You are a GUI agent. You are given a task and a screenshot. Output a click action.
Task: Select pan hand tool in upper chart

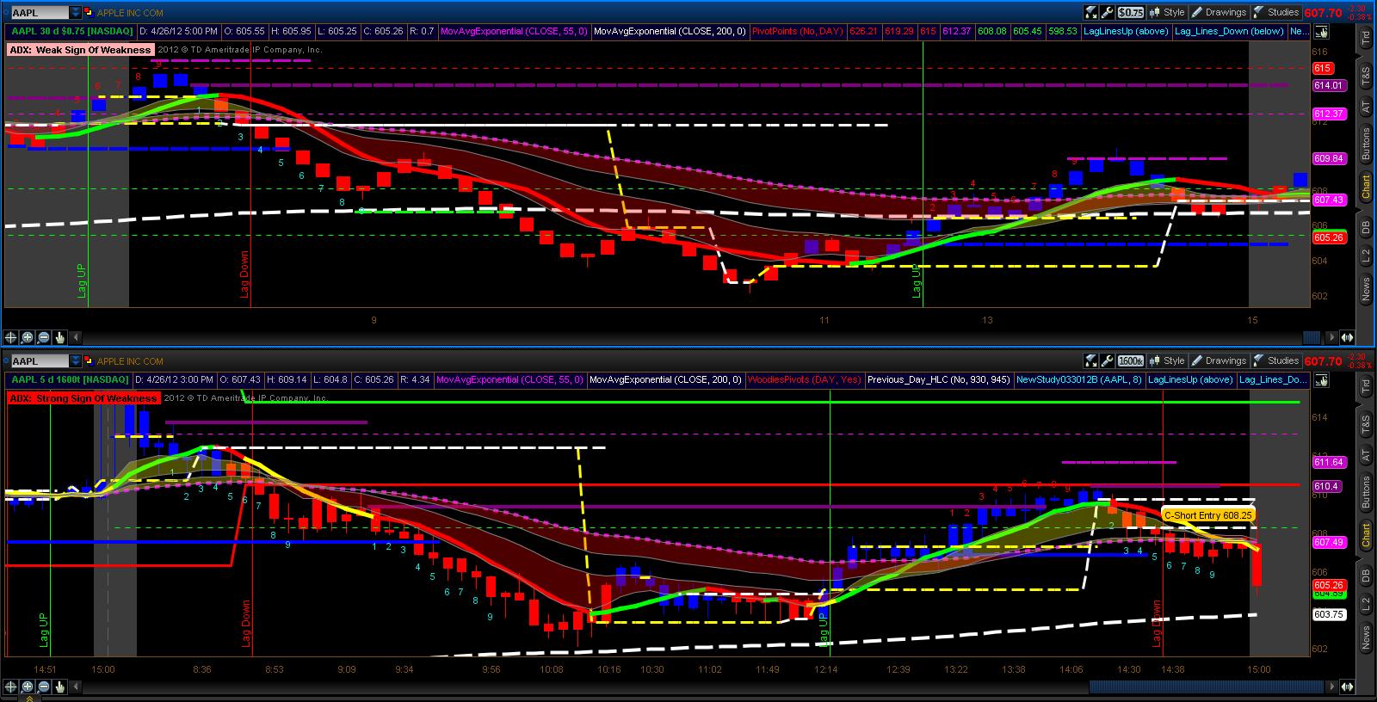pos(59,338)
